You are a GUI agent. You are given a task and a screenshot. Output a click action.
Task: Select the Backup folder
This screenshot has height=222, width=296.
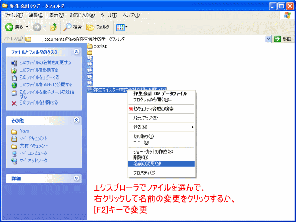pyautogui.click(x=98, y=46)
